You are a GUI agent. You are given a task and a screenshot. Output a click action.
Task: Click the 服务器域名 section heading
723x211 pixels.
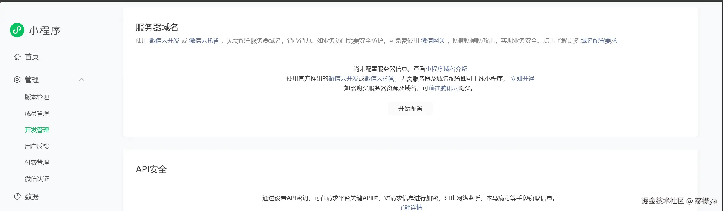click(x=157, y=27)
